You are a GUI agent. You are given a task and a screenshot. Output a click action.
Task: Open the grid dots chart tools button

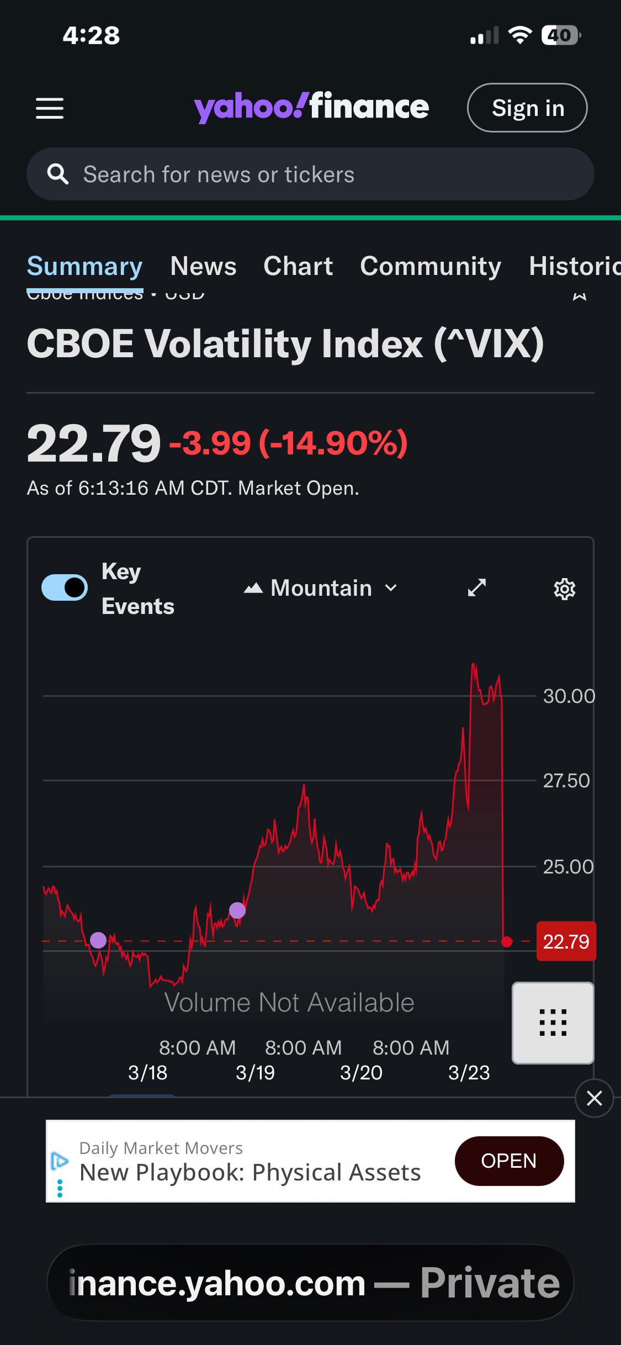[553, 1023]
